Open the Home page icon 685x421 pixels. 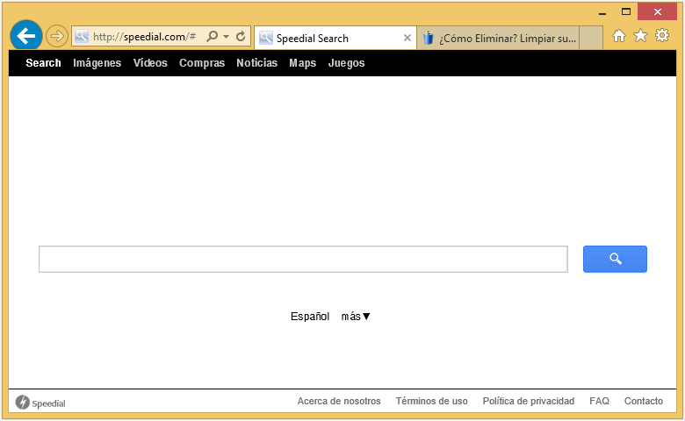618,36
